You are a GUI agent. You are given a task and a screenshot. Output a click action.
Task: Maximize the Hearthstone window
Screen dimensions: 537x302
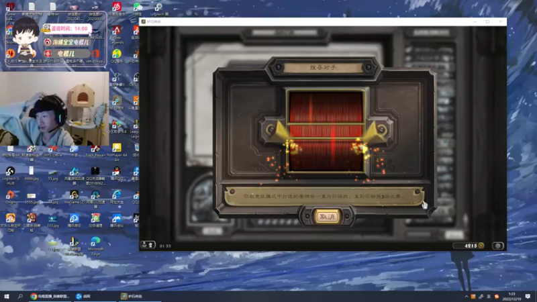coord(488,21)
